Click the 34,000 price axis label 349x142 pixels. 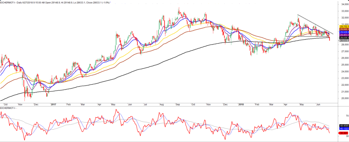coord(344,4)
